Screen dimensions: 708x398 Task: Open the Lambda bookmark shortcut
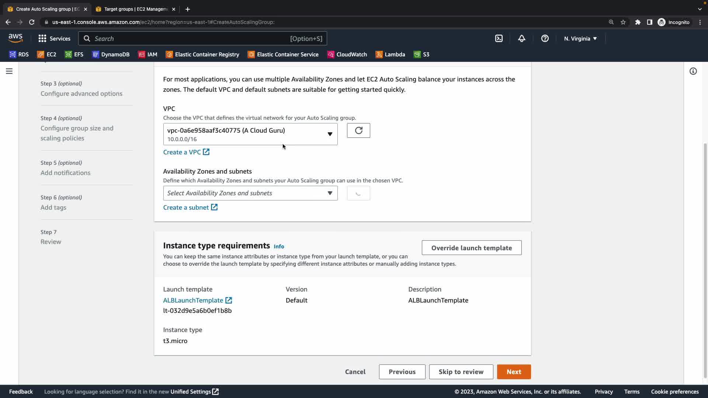point(390,54)
